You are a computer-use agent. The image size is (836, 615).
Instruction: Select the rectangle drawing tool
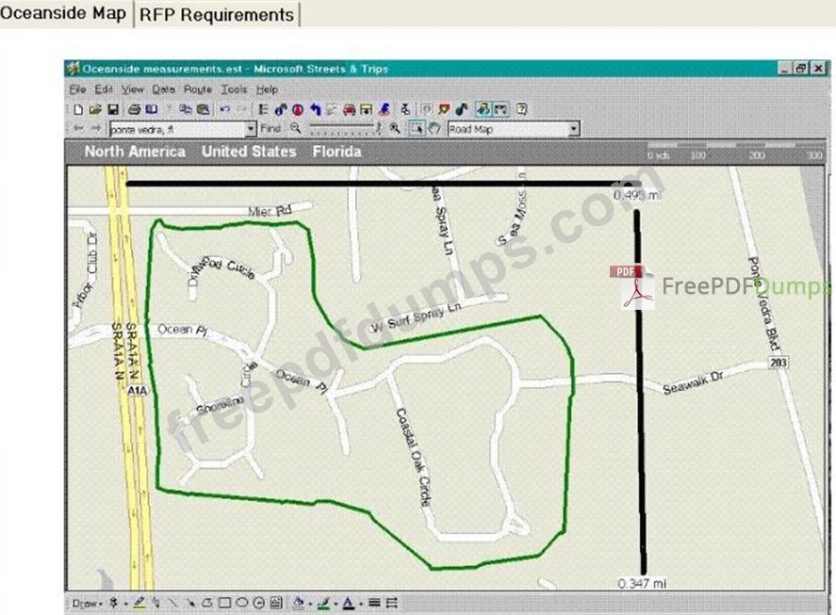click(225, 603)
